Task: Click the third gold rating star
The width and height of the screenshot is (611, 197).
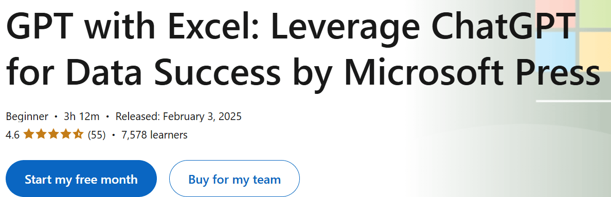Action: [x=53, y=134]
